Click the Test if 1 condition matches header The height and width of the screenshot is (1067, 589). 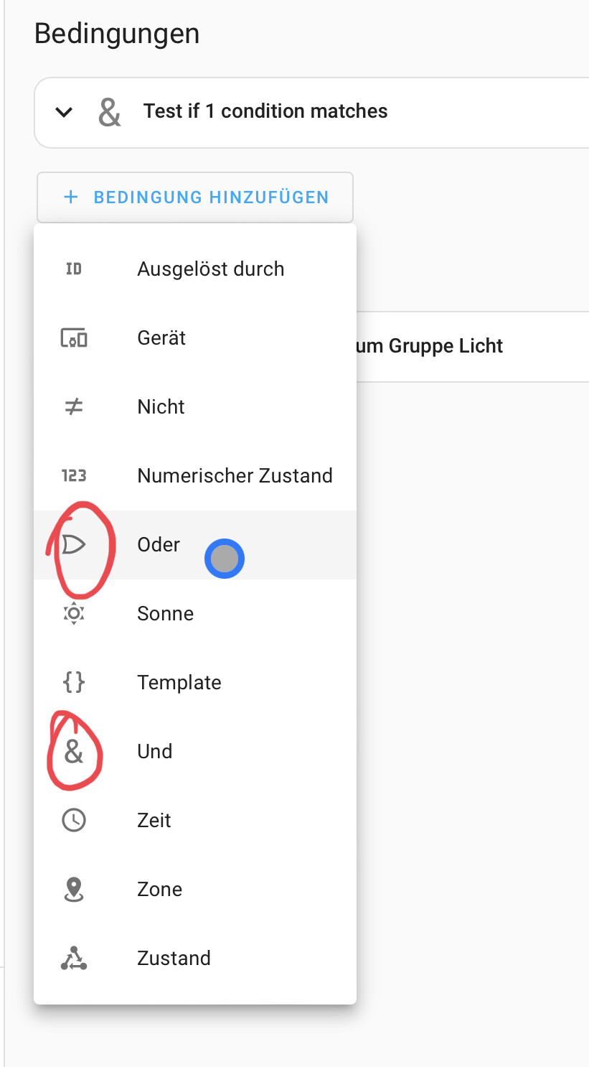click(265, 111)
